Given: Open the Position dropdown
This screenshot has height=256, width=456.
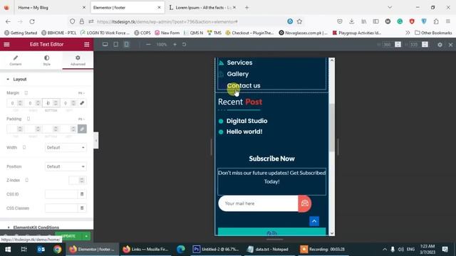Looking at the screenshot, I should click(x=66, y=166).
